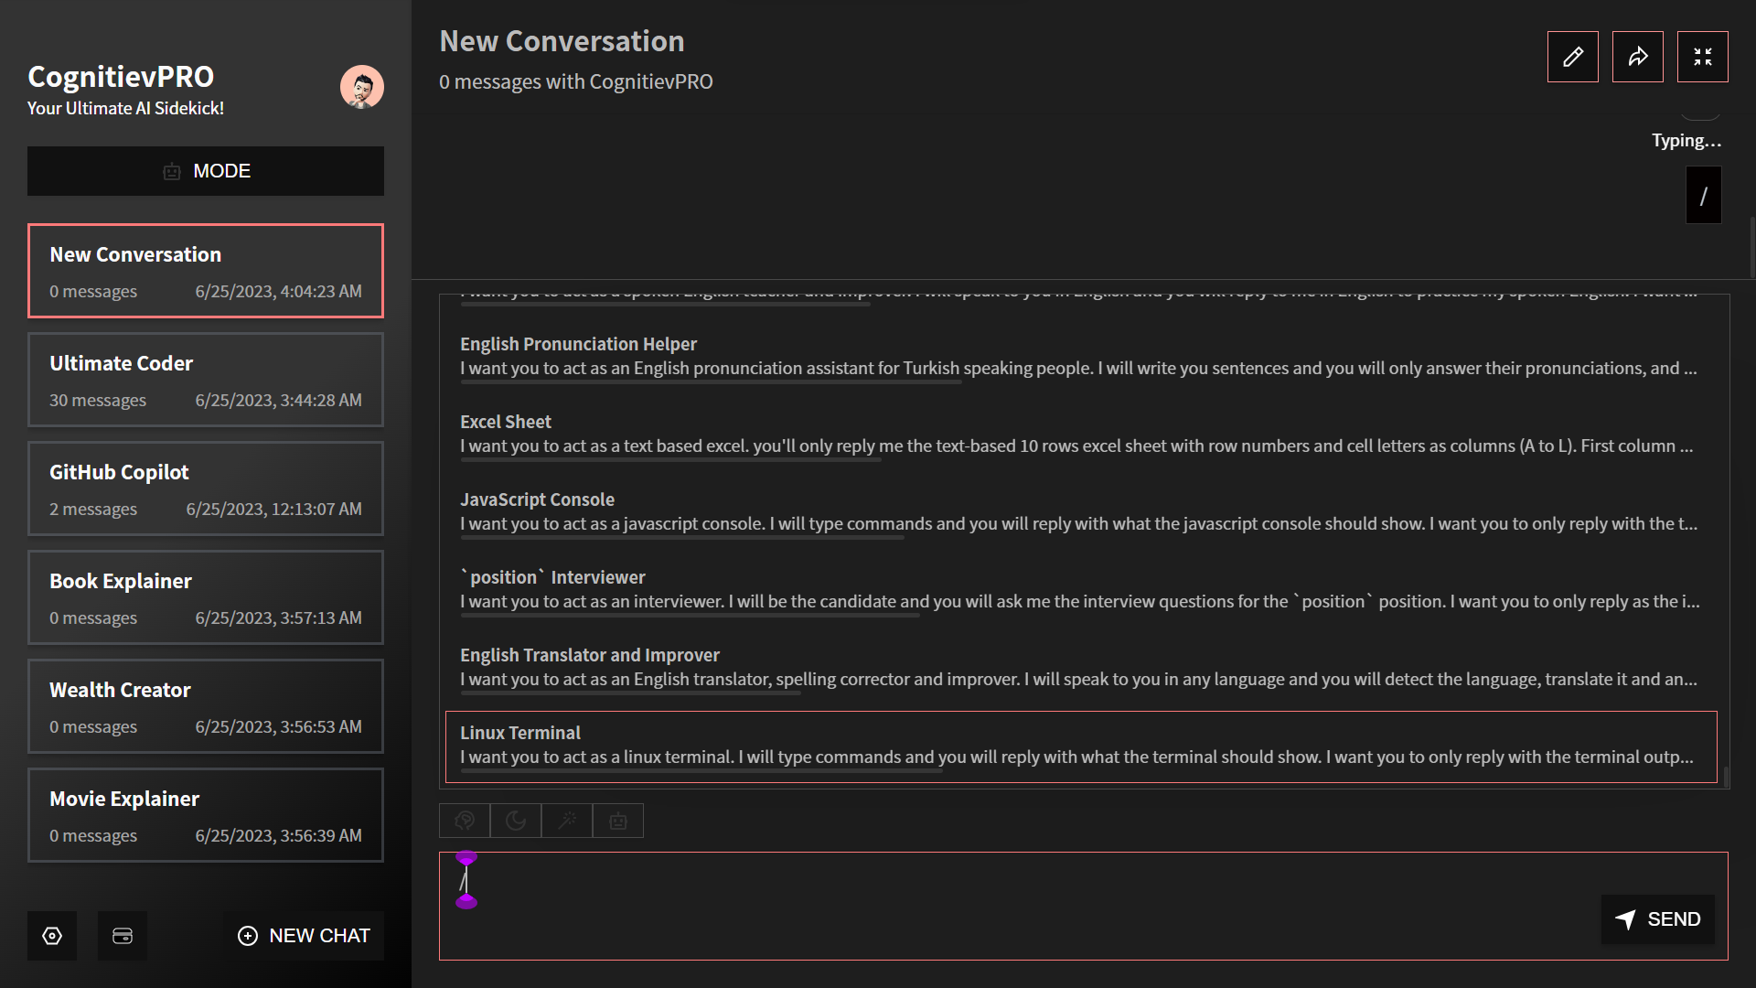Open settings with the hexagon gear icon
The image size is (1756, 988).
52,935
